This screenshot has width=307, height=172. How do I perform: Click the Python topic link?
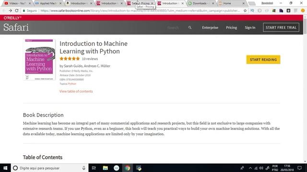pos(72,84)
